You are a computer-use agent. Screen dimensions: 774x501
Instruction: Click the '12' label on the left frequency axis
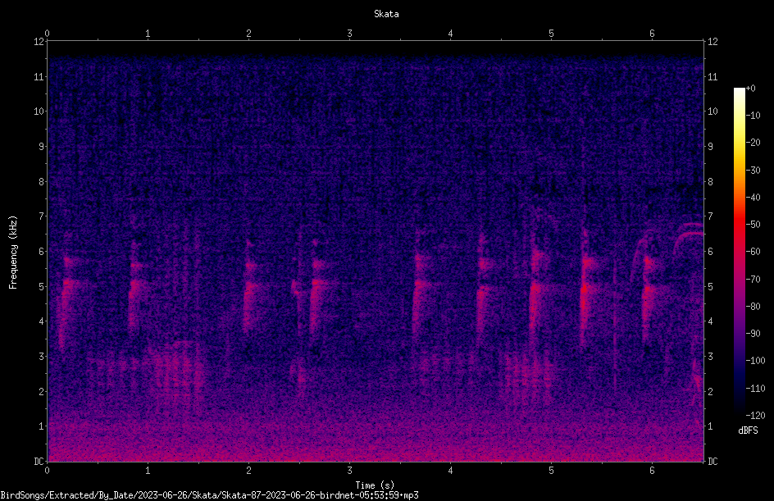pos(39,42)
